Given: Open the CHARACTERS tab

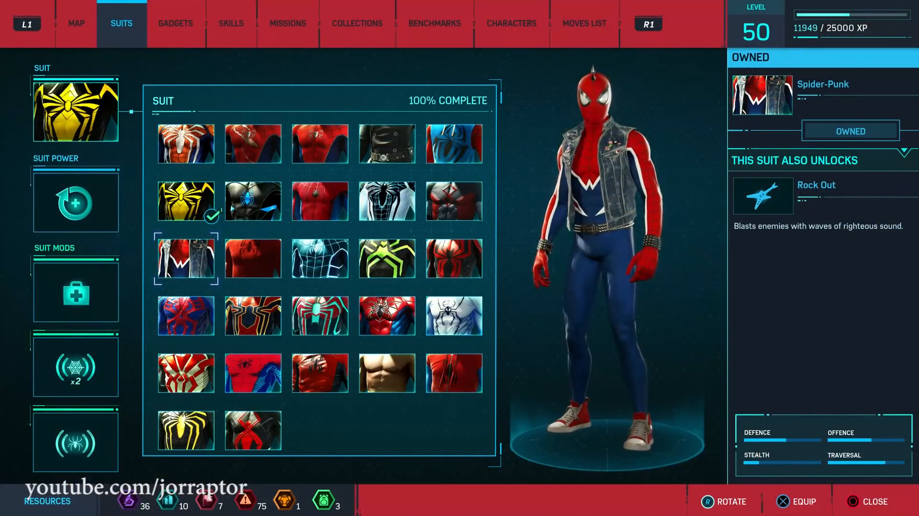Looking at the screenshot, I should tap(512, 23).
